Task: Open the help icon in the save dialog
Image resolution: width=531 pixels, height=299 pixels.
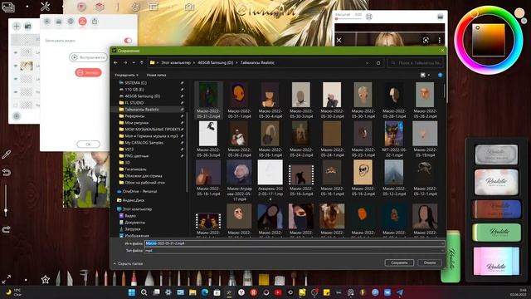Action: [x=440, y=75]
